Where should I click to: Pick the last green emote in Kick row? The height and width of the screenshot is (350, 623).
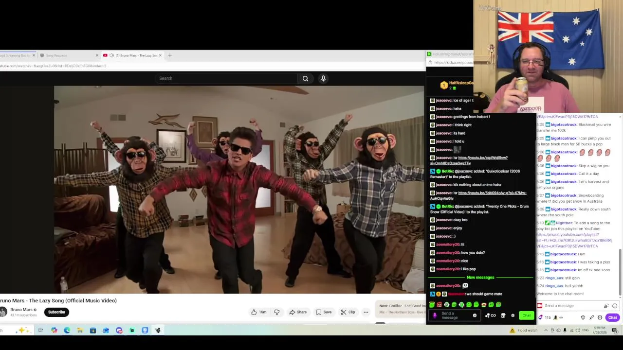[498, 305]
